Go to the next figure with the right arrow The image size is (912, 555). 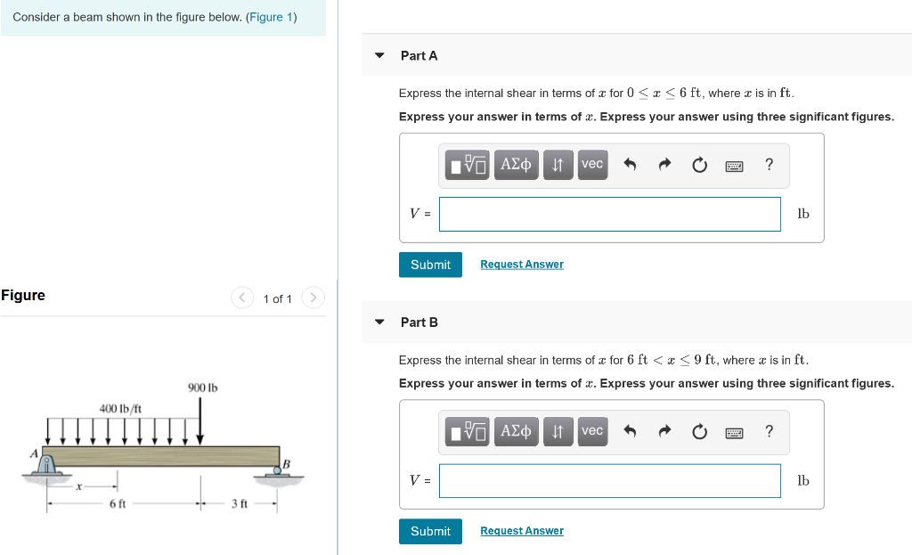pyautogui.click(x=313, y=298)
